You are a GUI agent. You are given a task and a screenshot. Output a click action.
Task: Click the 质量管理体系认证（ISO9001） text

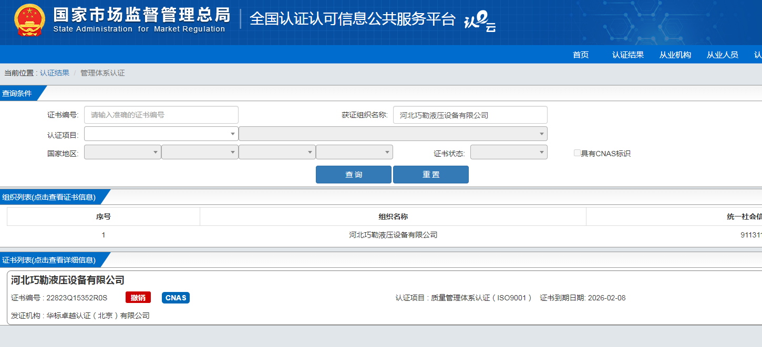[482, 298]
